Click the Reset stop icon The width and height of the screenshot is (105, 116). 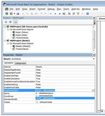tap(59, 14)
